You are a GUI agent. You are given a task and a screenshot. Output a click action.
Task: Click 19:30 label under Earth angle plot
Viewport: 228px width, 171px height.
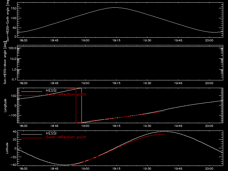pyautogui.click(x=147, y=40)
